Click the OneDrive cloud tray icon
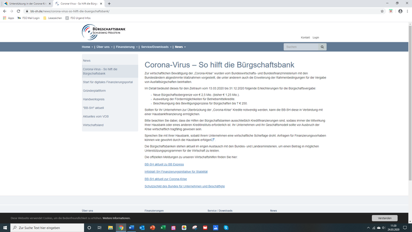412x232 pixels. coord(379,228)
